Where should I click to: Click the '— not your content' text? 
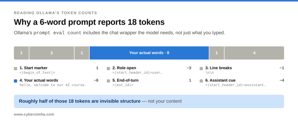tap(162, 101)
